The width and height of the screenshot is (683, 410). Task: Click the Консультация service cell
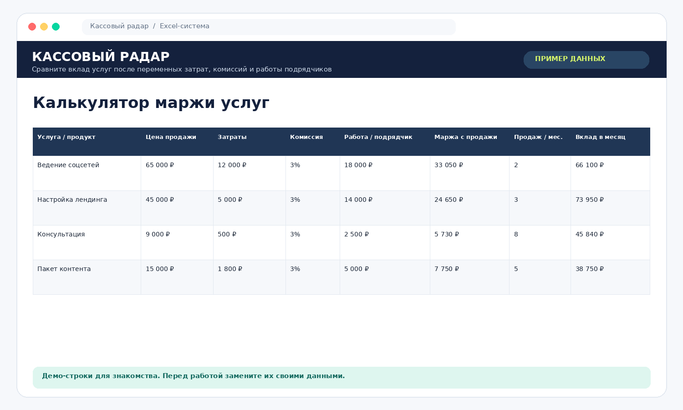(87, 242)
